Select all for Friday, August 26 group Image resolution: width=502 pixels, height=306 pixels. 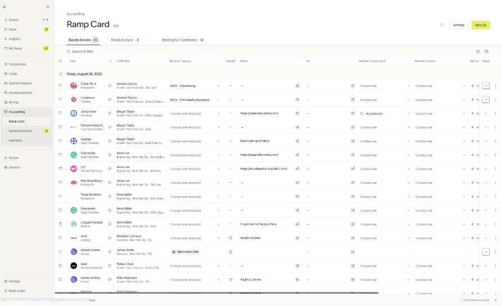click(x=61, y=74)
